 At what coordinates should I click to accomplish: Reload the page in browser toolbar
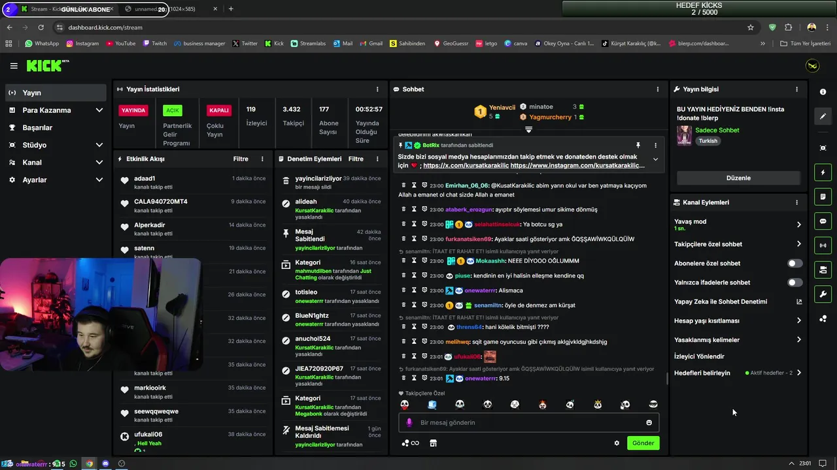(41, 27)
